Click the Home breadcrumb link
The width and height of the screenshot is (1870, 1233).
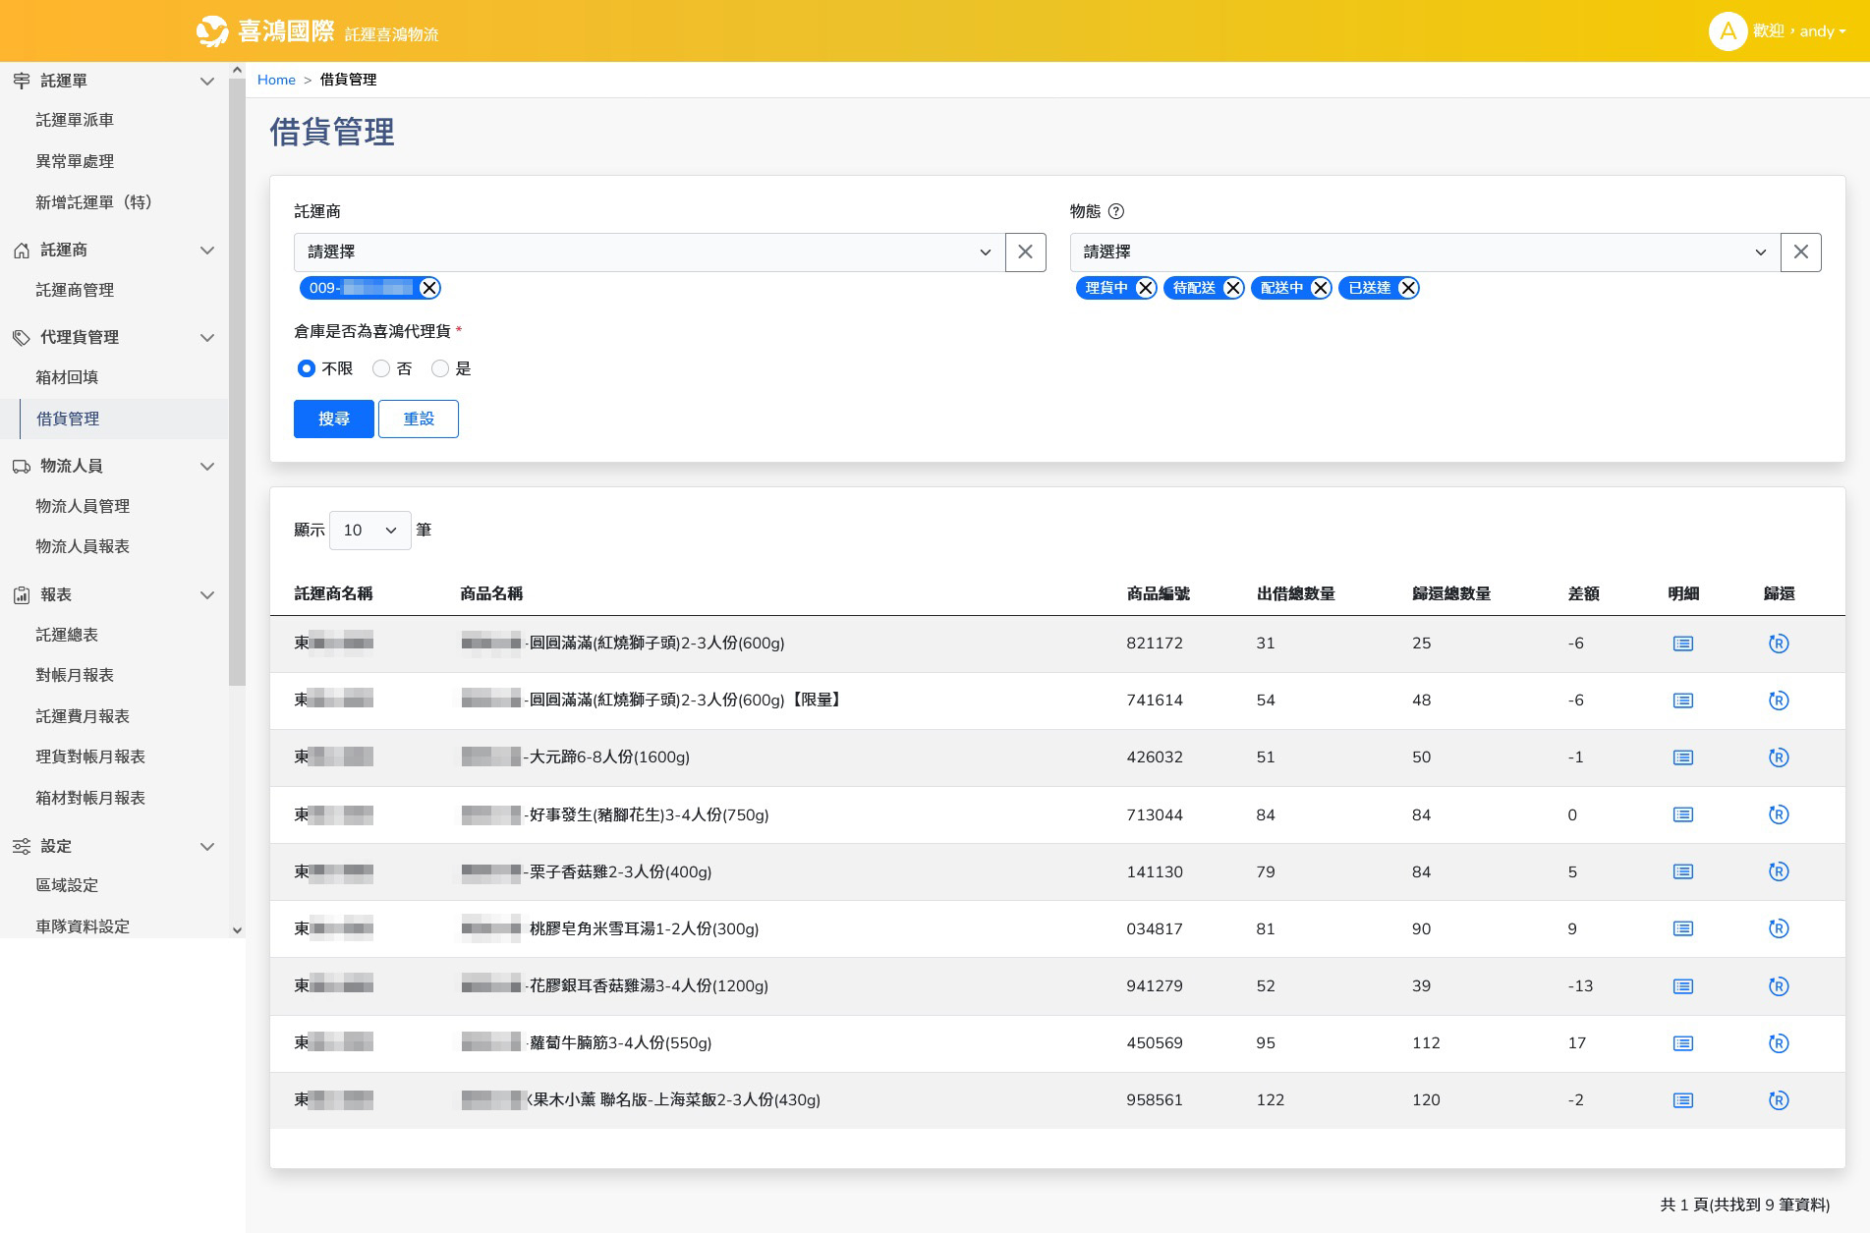pos(276,80)
